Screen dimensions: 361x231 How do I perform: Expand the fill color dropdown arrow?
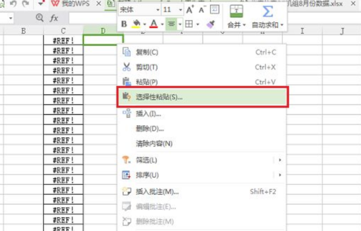[x=144, y=24]
